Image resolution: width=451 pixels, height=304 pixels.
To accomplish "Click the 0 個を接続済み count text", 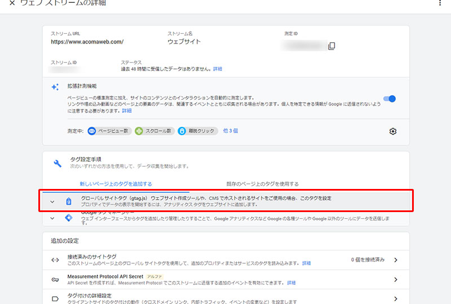I will click(368, 259).
